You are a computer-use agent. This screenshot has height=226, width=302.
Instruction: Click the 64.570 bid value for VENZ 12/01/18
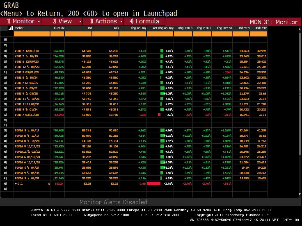click(x=87, y=51)
